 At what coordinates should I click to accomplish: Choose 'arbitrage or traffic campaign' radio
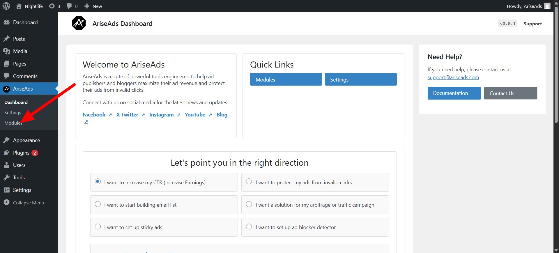[249, 204]
